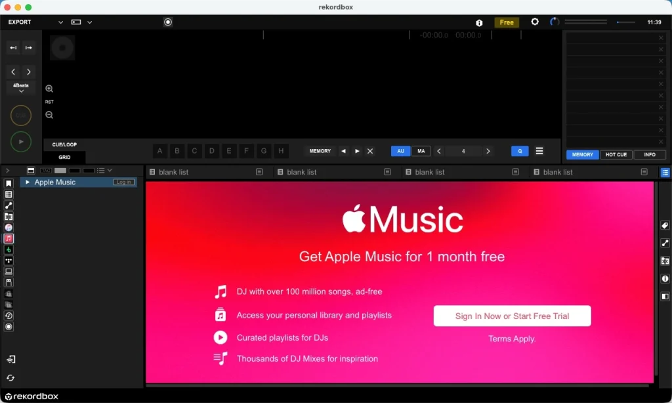Zoom out of the waveform display

pos(49,115)
